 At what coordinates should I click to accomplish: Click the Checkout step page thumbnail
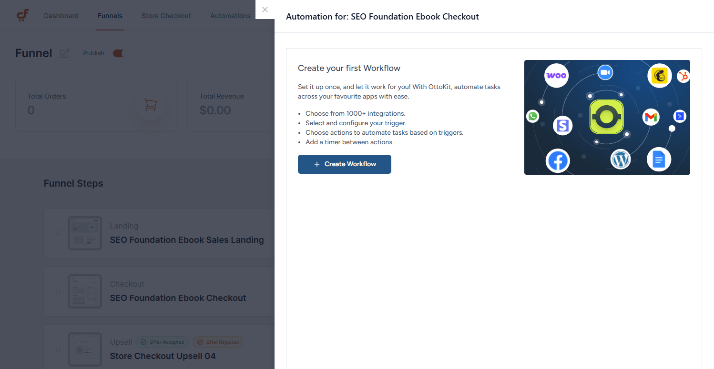coord(85,291)
